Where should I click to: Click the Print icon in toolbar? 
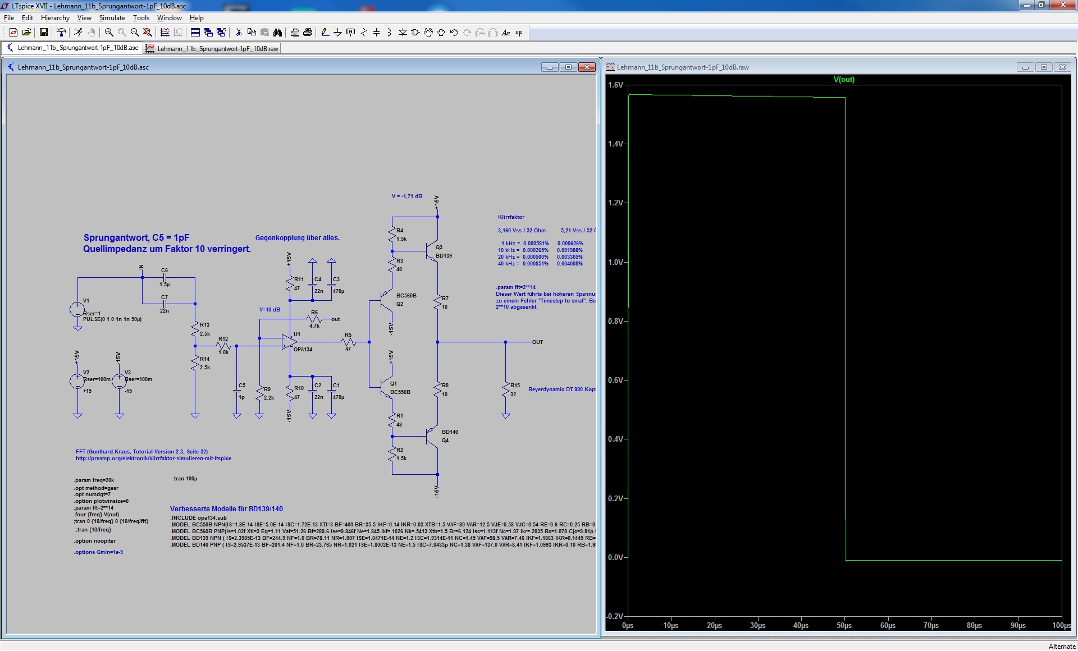pos(308,33)
